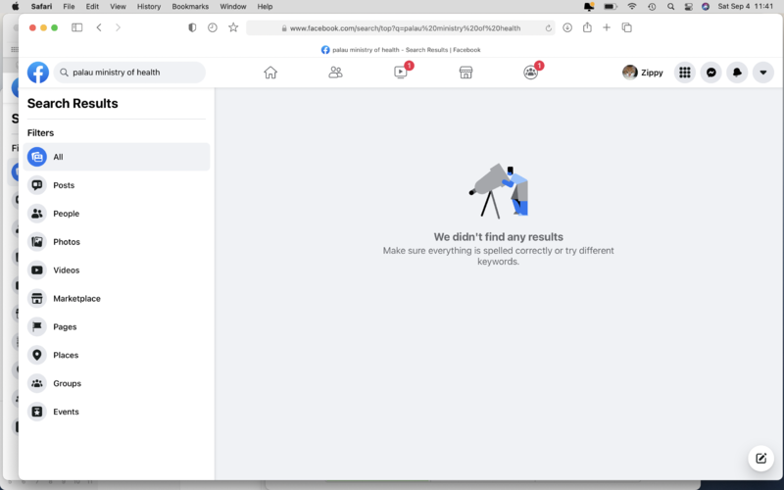Click the Facebook search input field
784x490 pixels.
(132, 73)
